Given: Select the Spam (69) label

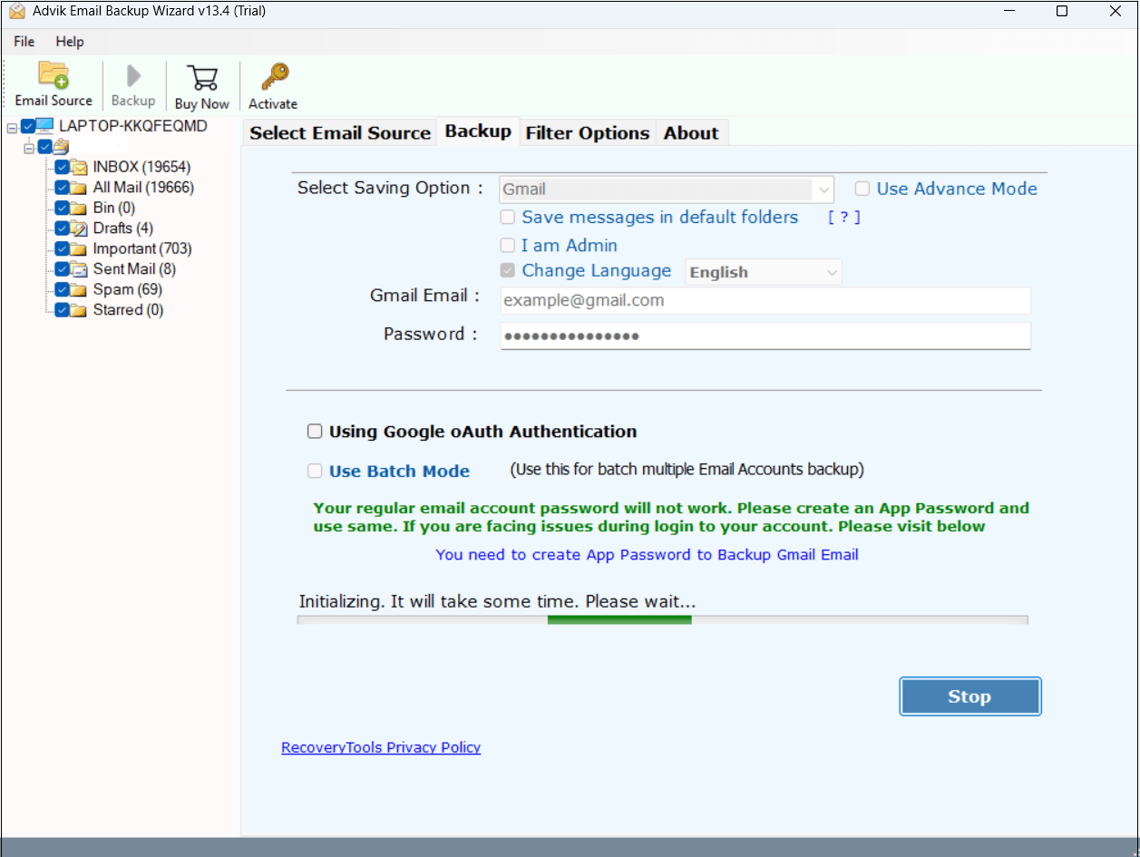Looking at the screenshot, I should tap(128, 289).
